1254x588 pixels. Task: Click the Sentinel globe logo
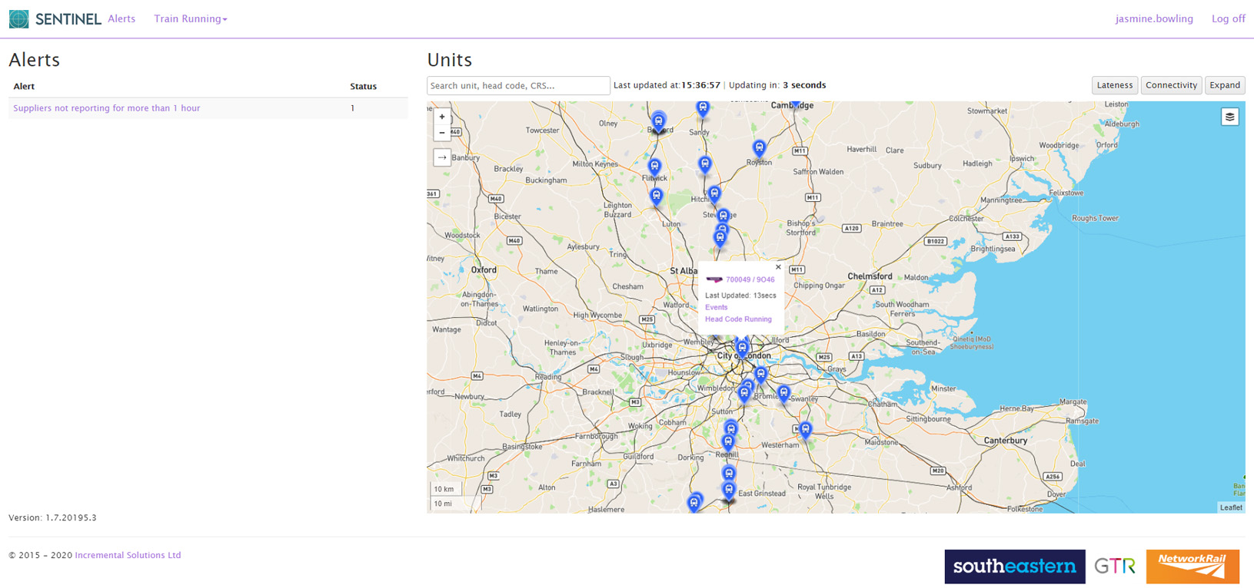pyautogui.click(x=19, y=19)
